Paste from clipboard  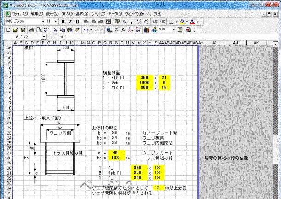click(x=69, y=30)
